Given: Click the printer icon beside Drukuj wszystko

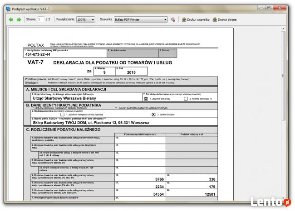Looking at the screenshot, I should coord(184,19).
